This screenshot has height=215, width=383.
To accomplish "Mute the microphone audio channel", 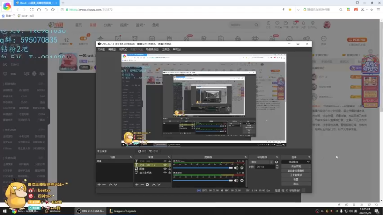I will [x=236, y=168].
